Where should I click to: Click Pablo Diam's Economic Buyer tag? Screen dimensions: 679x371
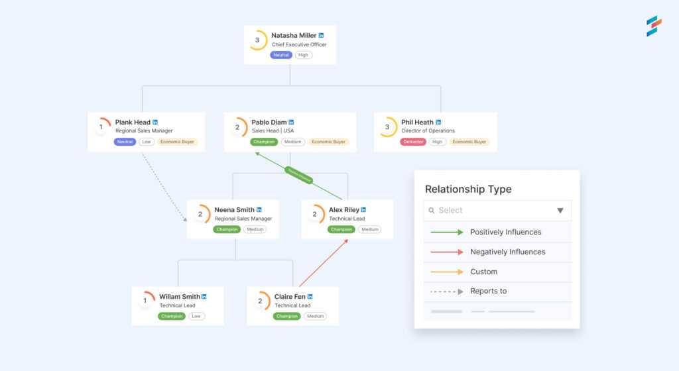(328, 142)
